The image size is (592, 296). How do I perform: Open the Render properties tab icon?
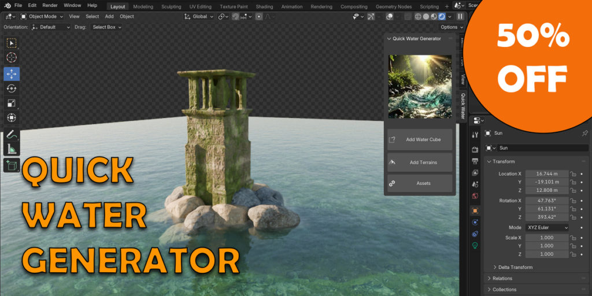(475, 149)
